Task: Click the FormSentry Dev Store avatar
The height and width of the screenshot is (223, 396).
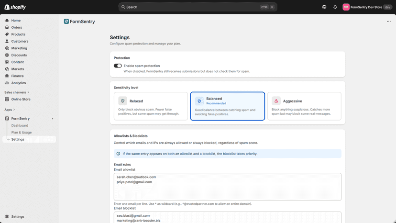Action: click(x=346, y=7)
